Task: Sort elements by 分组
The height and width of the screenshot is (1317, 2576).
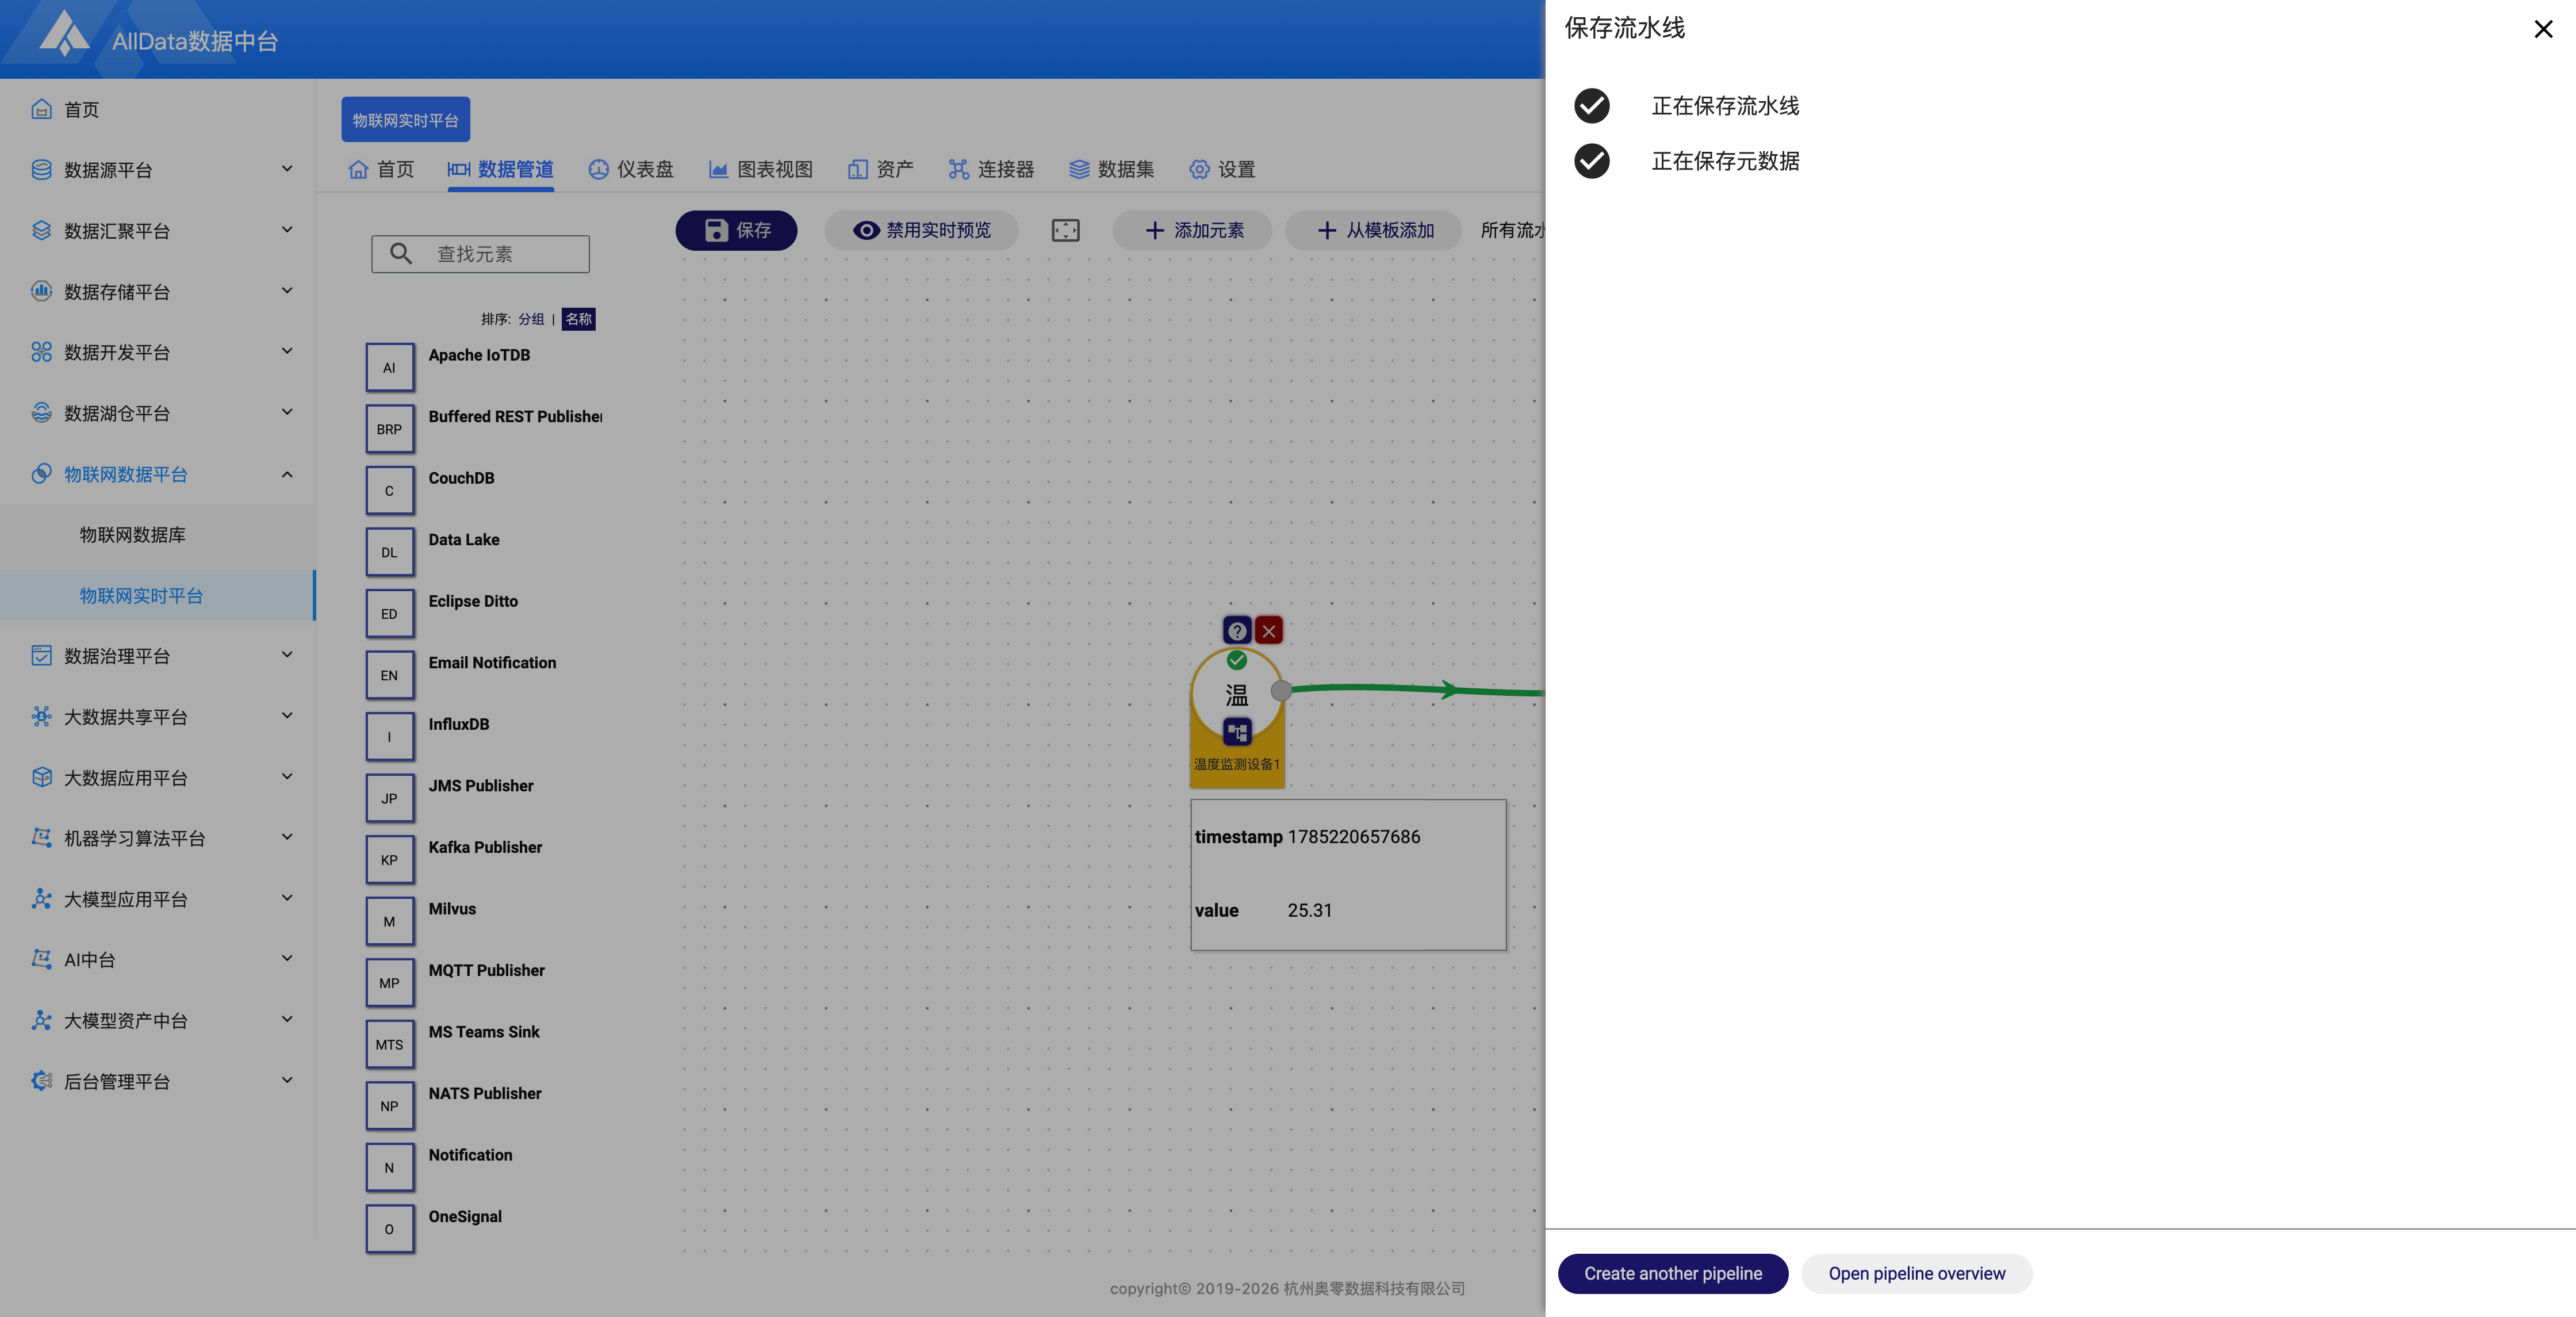Action: coord(531,319)
